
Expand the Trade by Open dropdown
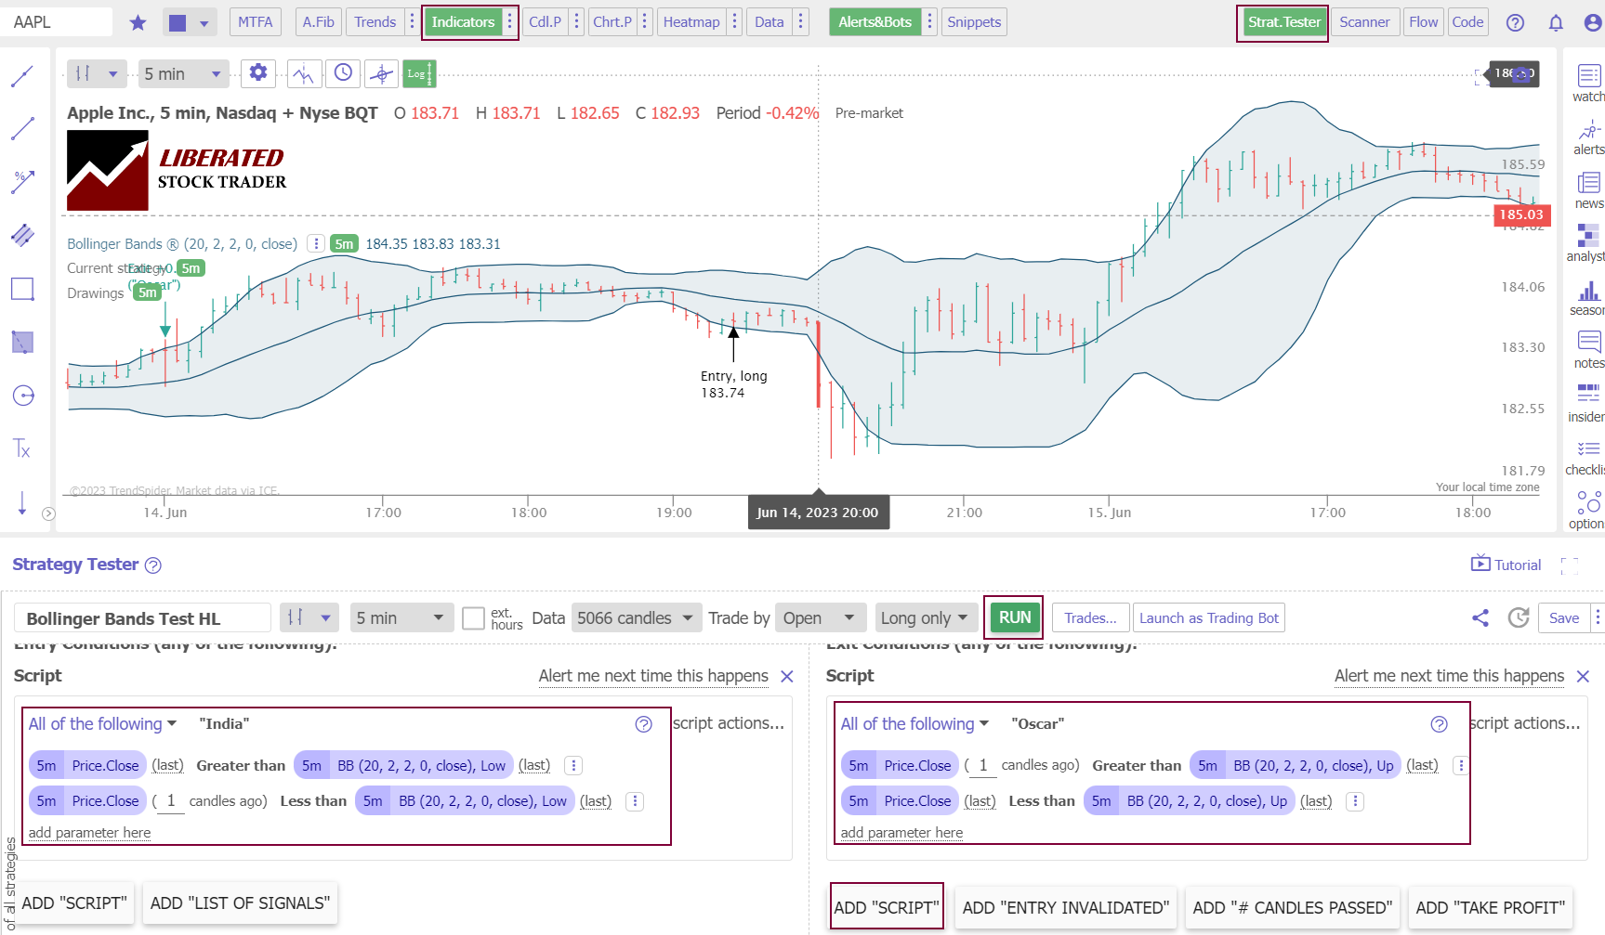click(x=819, y=617)
